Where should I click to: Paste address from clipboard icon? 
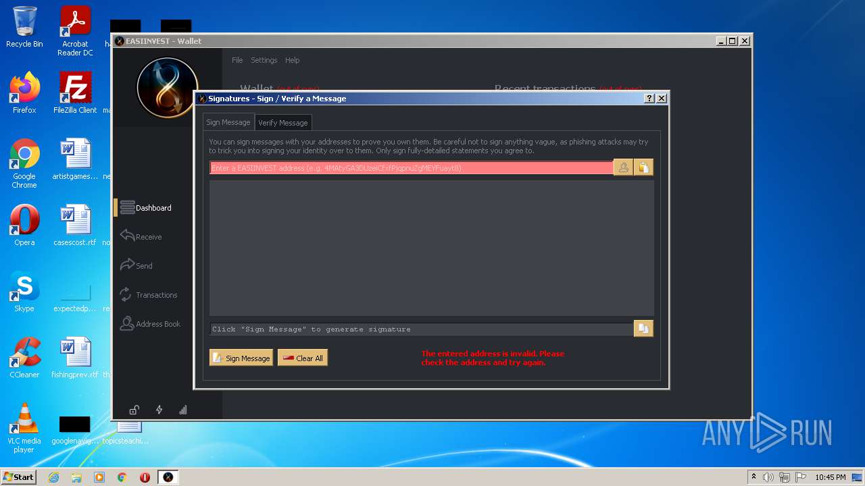(643, 167)
